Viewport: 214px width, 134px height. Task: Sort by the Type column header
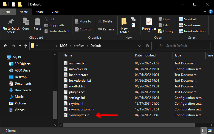click(178, 55)
